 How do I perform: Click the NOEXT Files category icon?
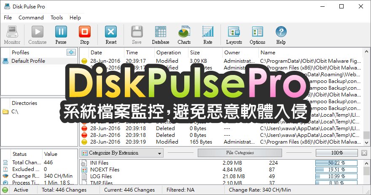tap(84, 170)
